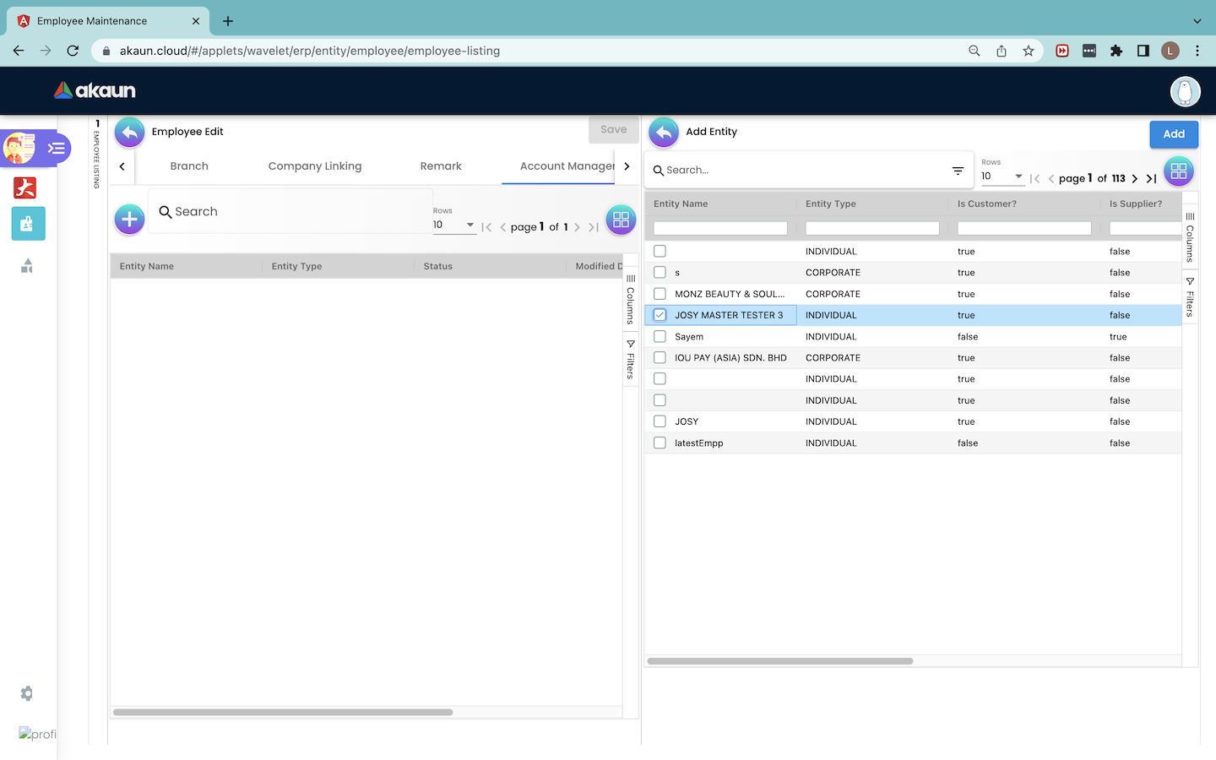1216x760 pixels.
Task: Uncheck the JOSY MASTER TESTER 3 checkbox
Action: pyautogui.click(x=660, y=315)
